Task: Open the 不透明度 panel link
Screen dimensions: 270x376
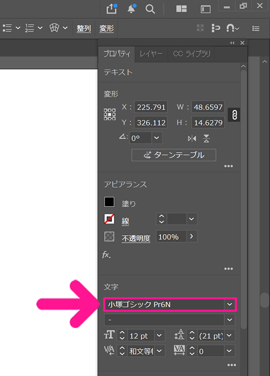Action: tap(136, 238)
